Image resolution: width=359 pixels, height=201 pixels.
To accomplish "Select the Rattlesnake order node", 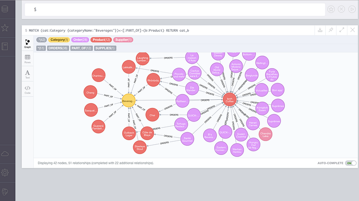I will point(182,101).
